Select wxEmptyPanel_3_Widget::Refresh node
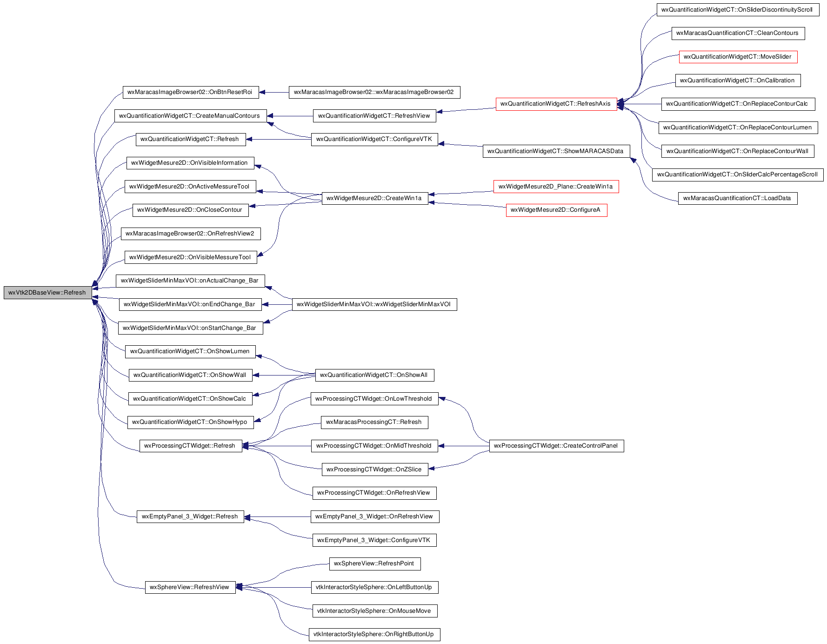The image size is (827, 644). (190, 517)
